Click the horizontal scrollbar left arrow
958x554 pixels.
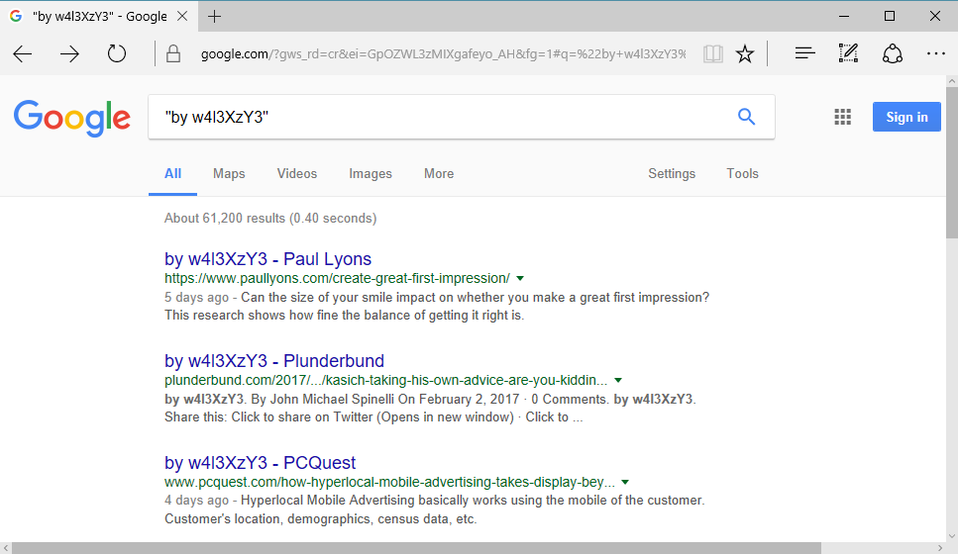coord(6,548)
